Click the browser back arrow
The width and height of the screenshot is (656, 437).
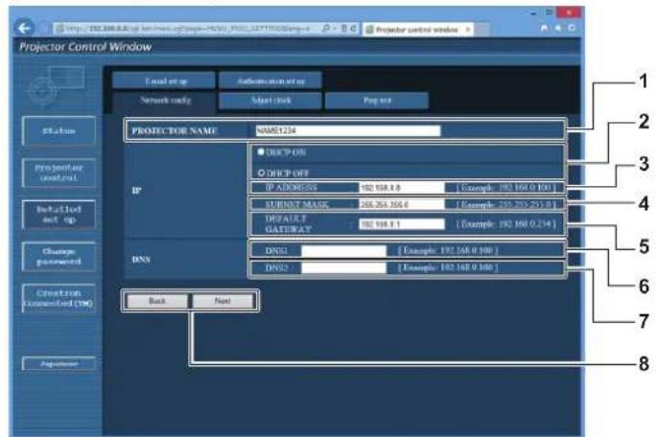pos(25,28)
